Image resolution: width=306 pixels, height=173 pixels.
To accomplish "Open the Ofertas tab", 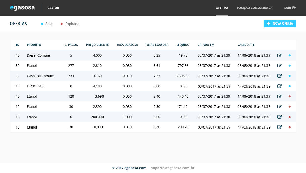I will click(x=222, y=8).
